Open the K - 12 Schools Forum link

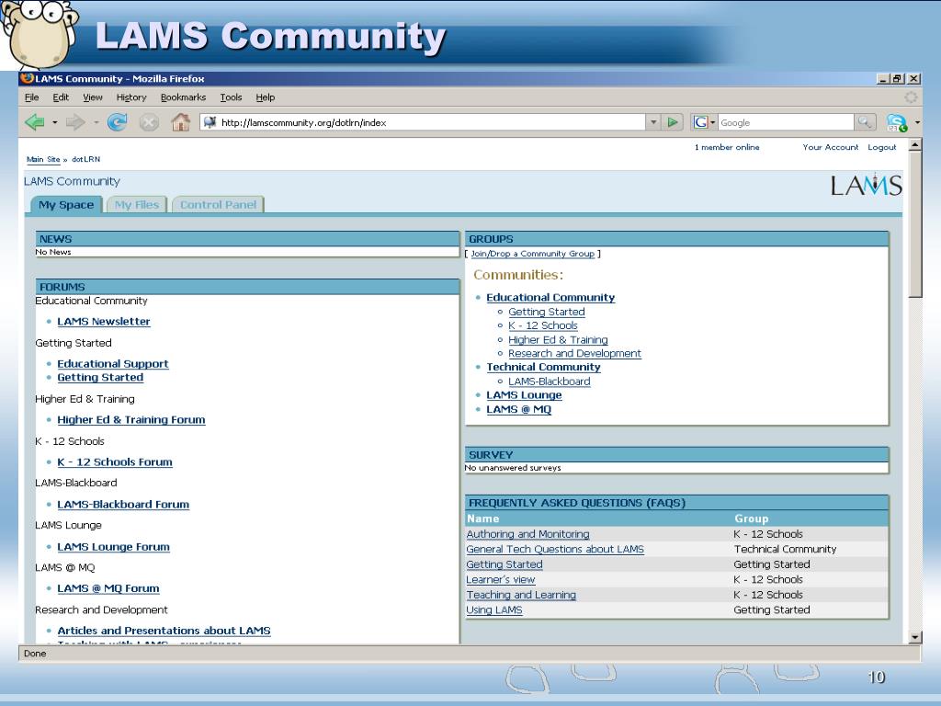115,462
